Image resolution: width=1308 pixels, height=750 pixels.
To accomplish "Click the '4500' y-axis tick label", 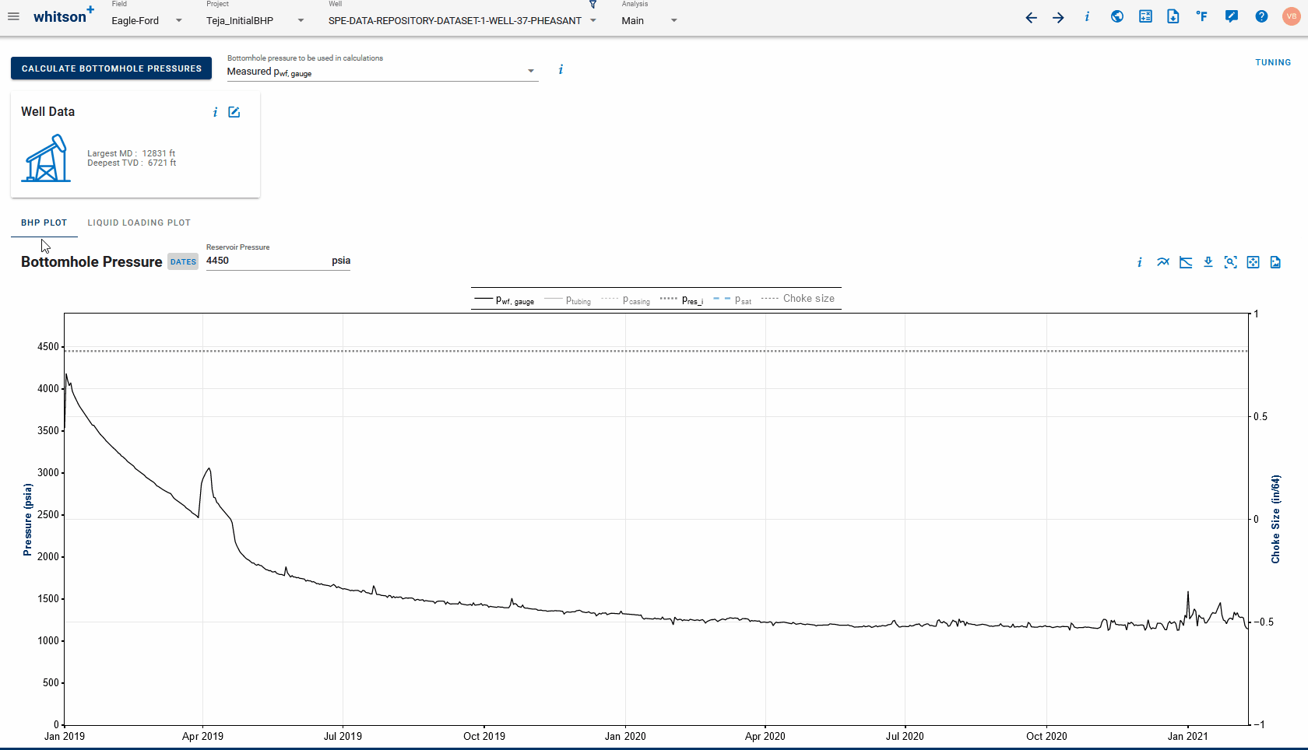I will [48, 347].
